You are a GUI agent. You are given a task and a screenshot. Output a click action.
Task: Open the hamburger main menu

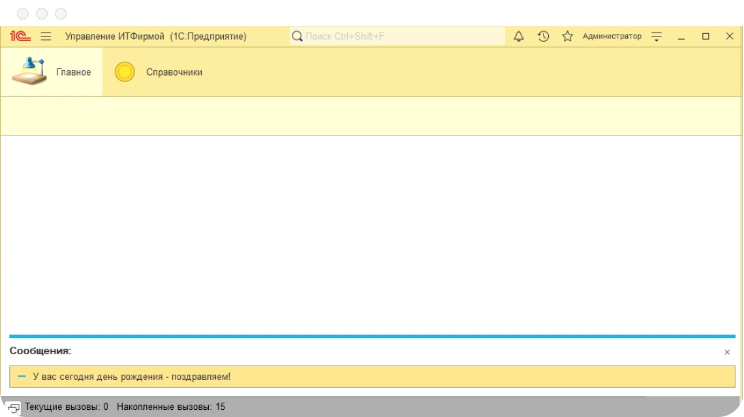tap(46, 36)
